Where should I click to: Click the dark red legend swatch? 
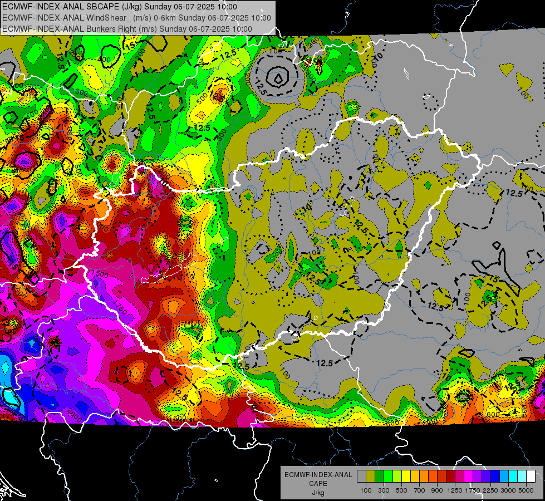(x=450, y=477)
